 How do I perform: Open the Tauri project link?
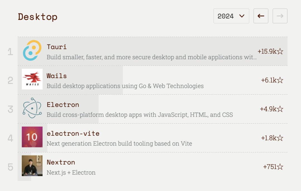coord(57,47)
